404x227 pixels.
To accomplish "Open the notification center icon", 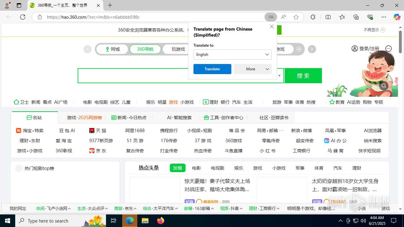I will [394, 221].
